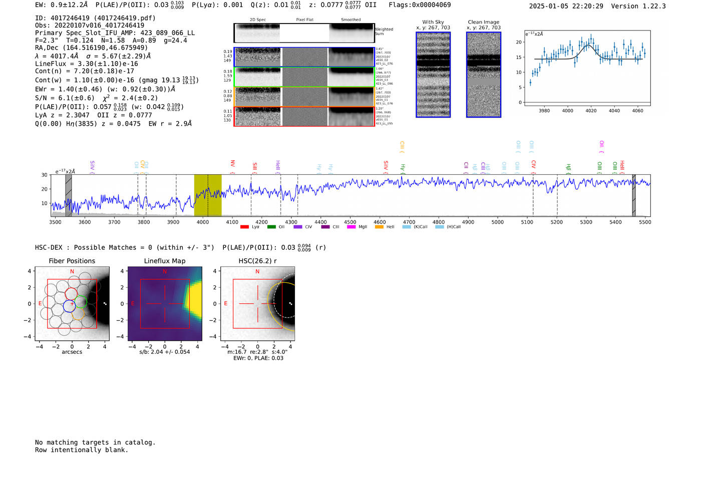Click the 'Obs: 20220107v016_4017246419' line
Viewport: 701px width, 477px height.
pyautogui.click(x=90, y=26)
